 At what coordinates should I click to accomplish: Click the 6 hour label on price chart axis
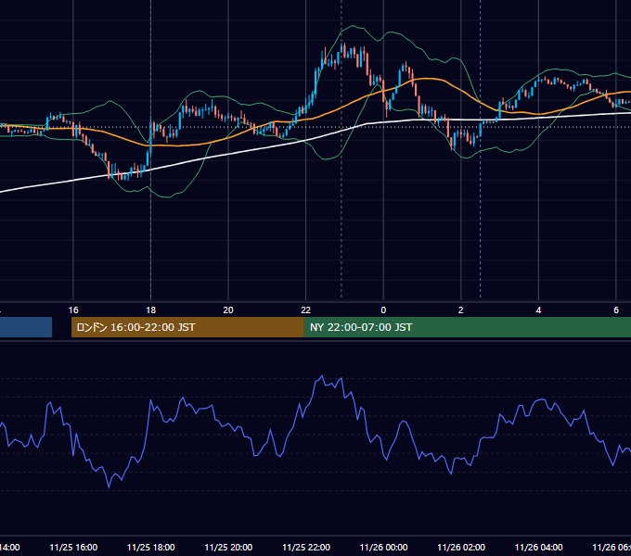(x=616, y=310)
